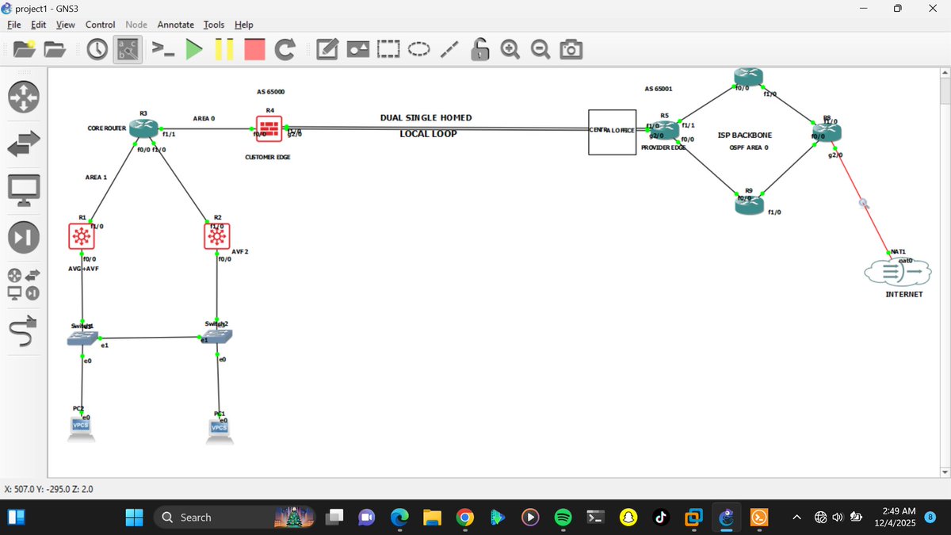Screen dimensions: 951x535
Task: Browse switches in the devices sidebar
Action: pyautogui.click(x=24, y=143)
